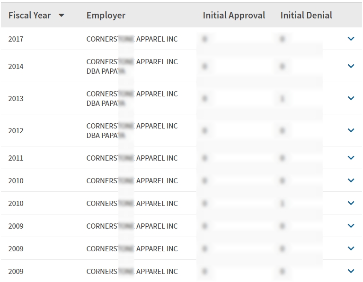Viewport: 363px width, 282px height.
Task: Expand the first 2009 row chevron
Action: click(351, 226)
